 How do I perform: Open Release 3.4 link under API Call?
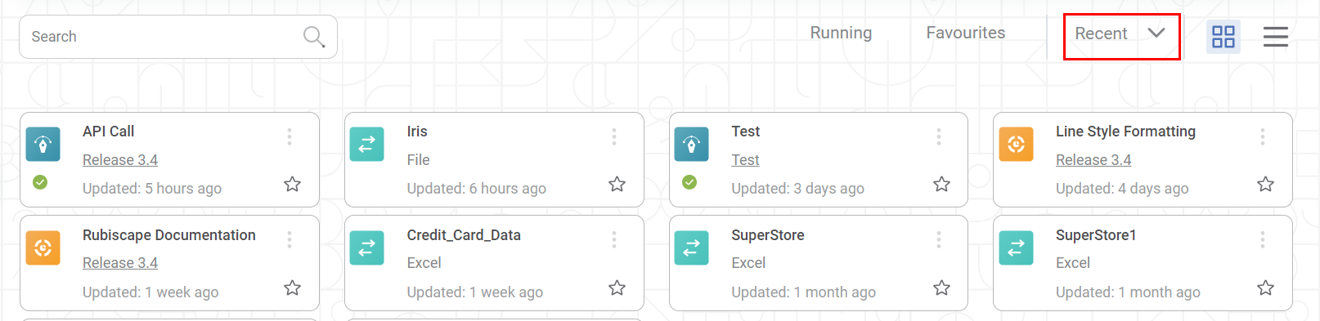[x=120, y=160]
